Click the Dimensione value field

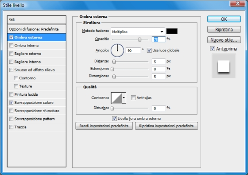pos(159,77)
